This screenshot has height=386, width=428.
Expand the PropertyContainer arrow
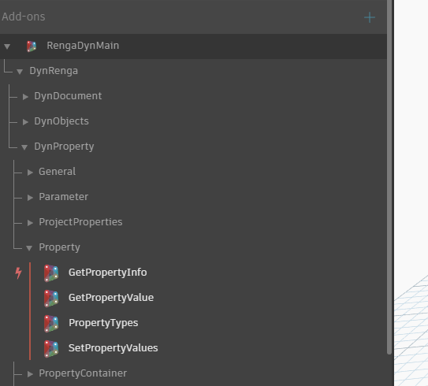point(30,374)
